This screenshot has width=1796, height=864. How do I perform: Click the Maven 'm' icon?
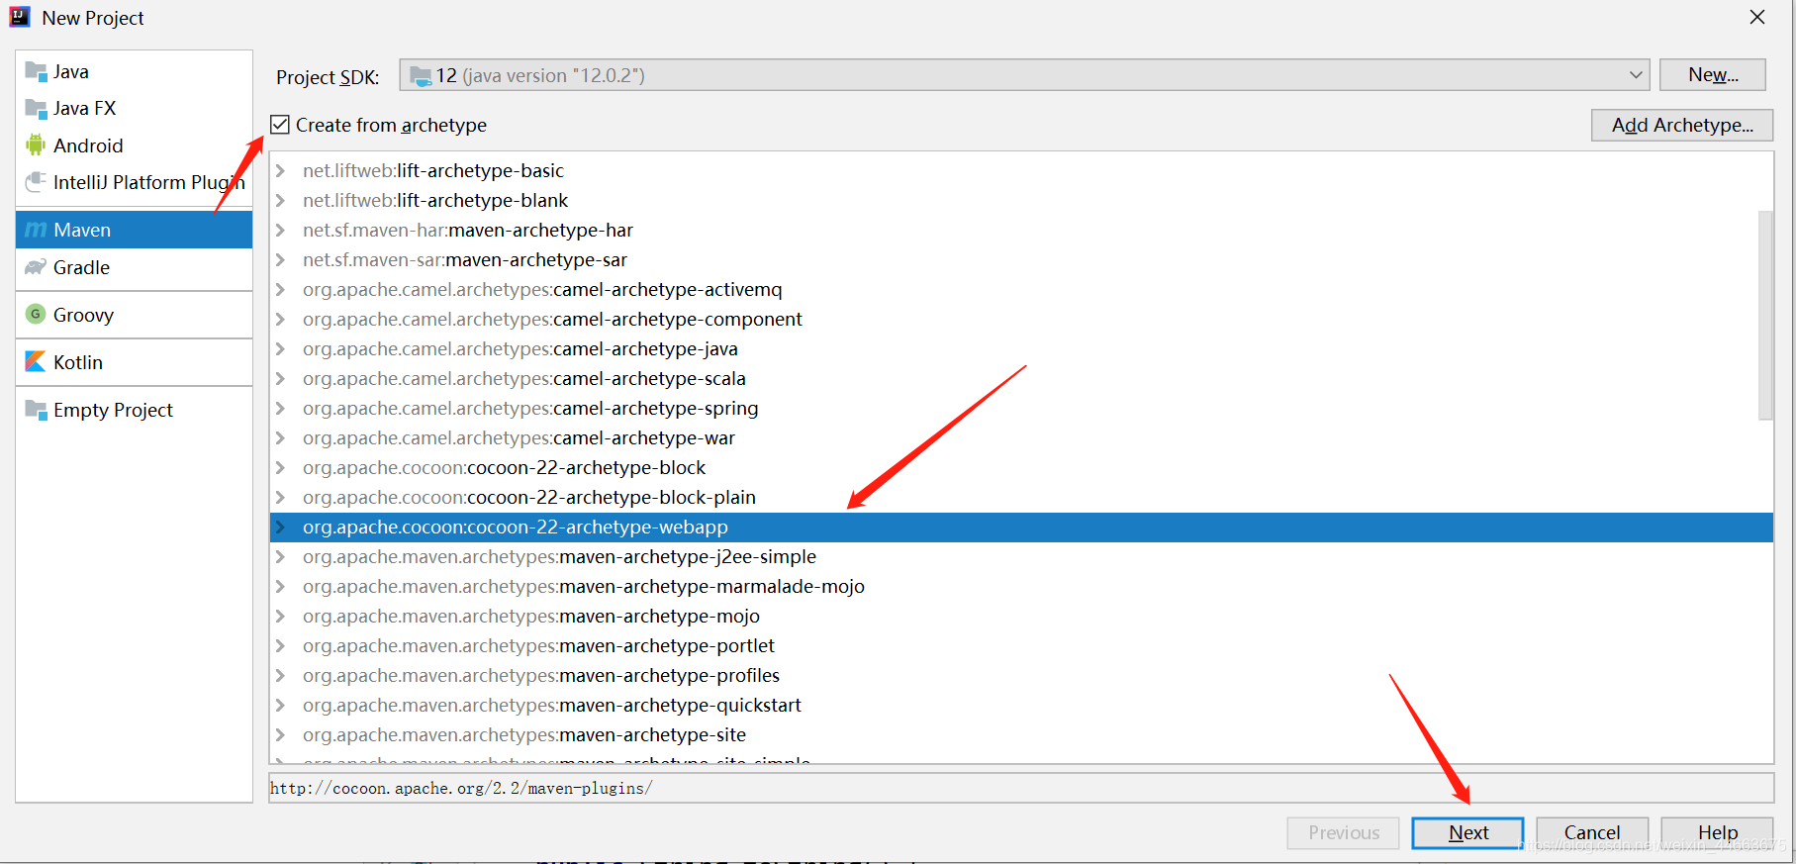point(36,230)
